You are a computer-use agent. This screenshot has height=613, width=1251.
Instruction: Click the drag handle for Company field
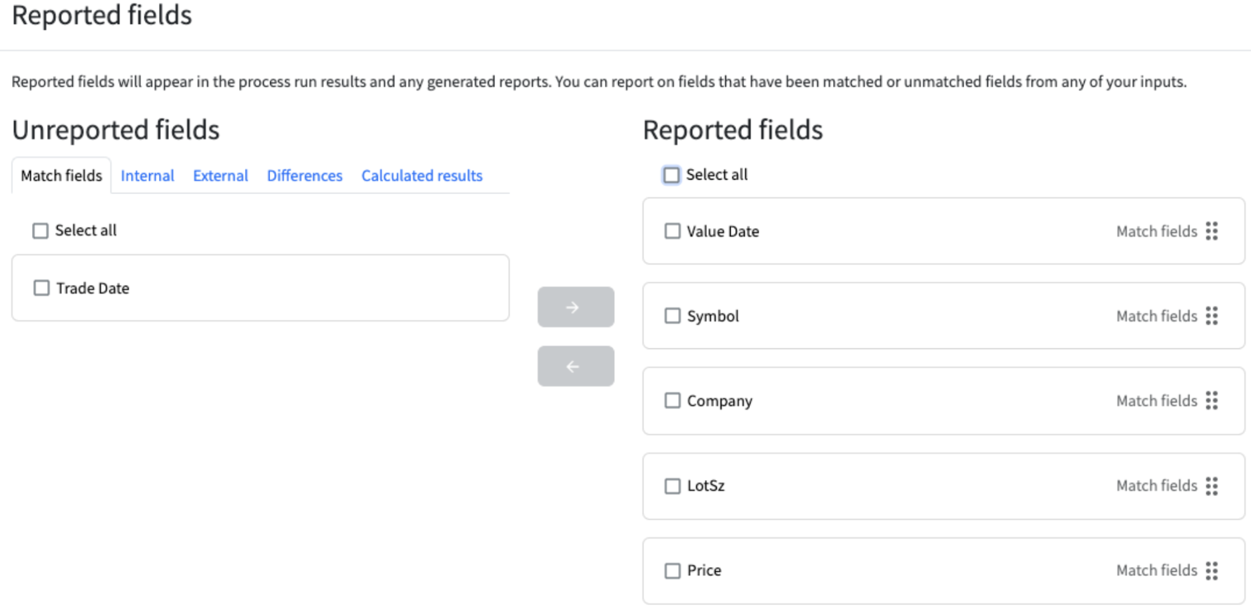click(1212, 401)
